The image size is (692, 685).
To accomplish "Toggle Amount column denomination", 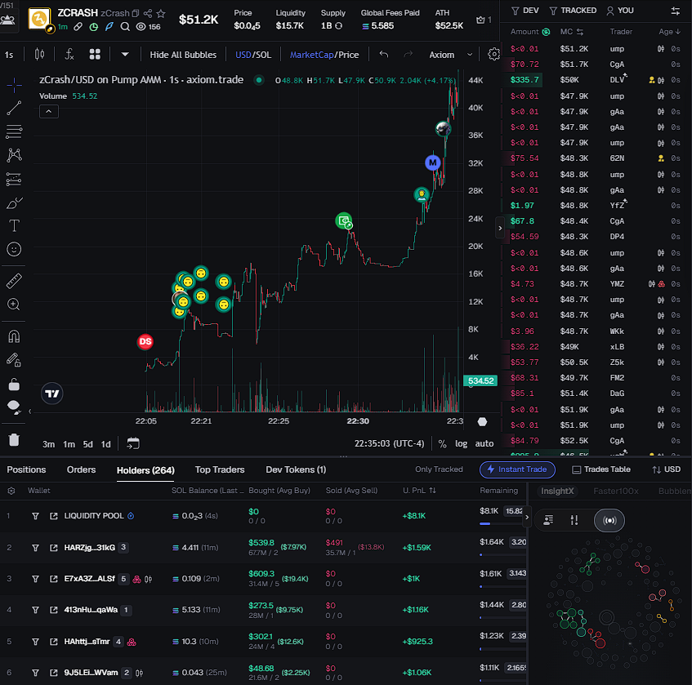I will tap(546, 32).
